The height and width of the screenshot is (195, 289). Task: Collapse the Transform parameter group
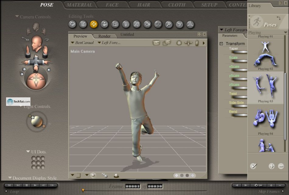(221, 44)
